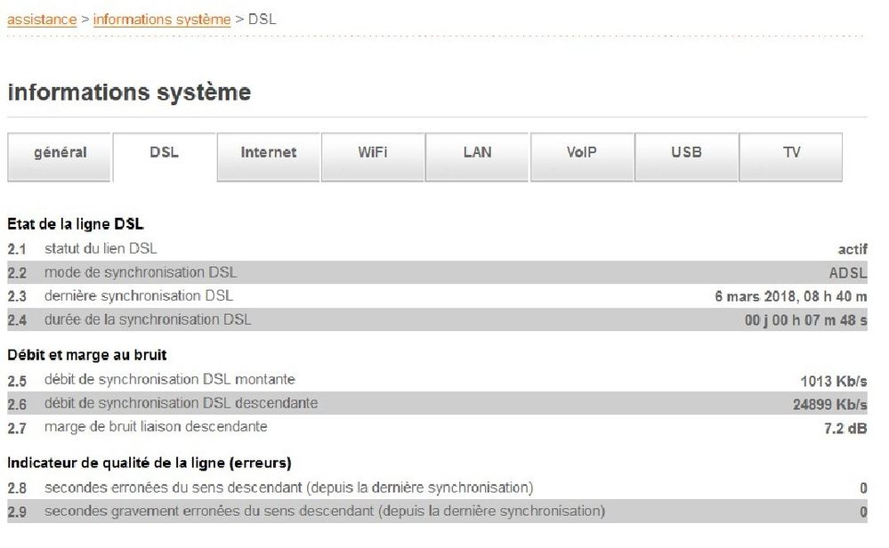
Task: Click the assistance breadcrumb link
Action: [x=42, y=20]
